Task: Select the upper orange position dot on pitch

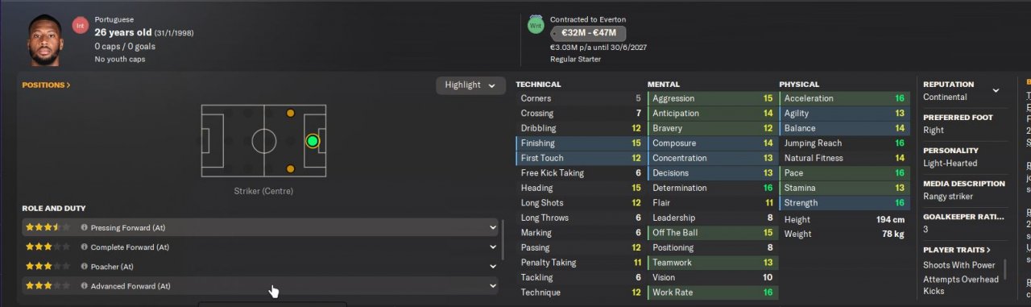Action: (291, 114)
